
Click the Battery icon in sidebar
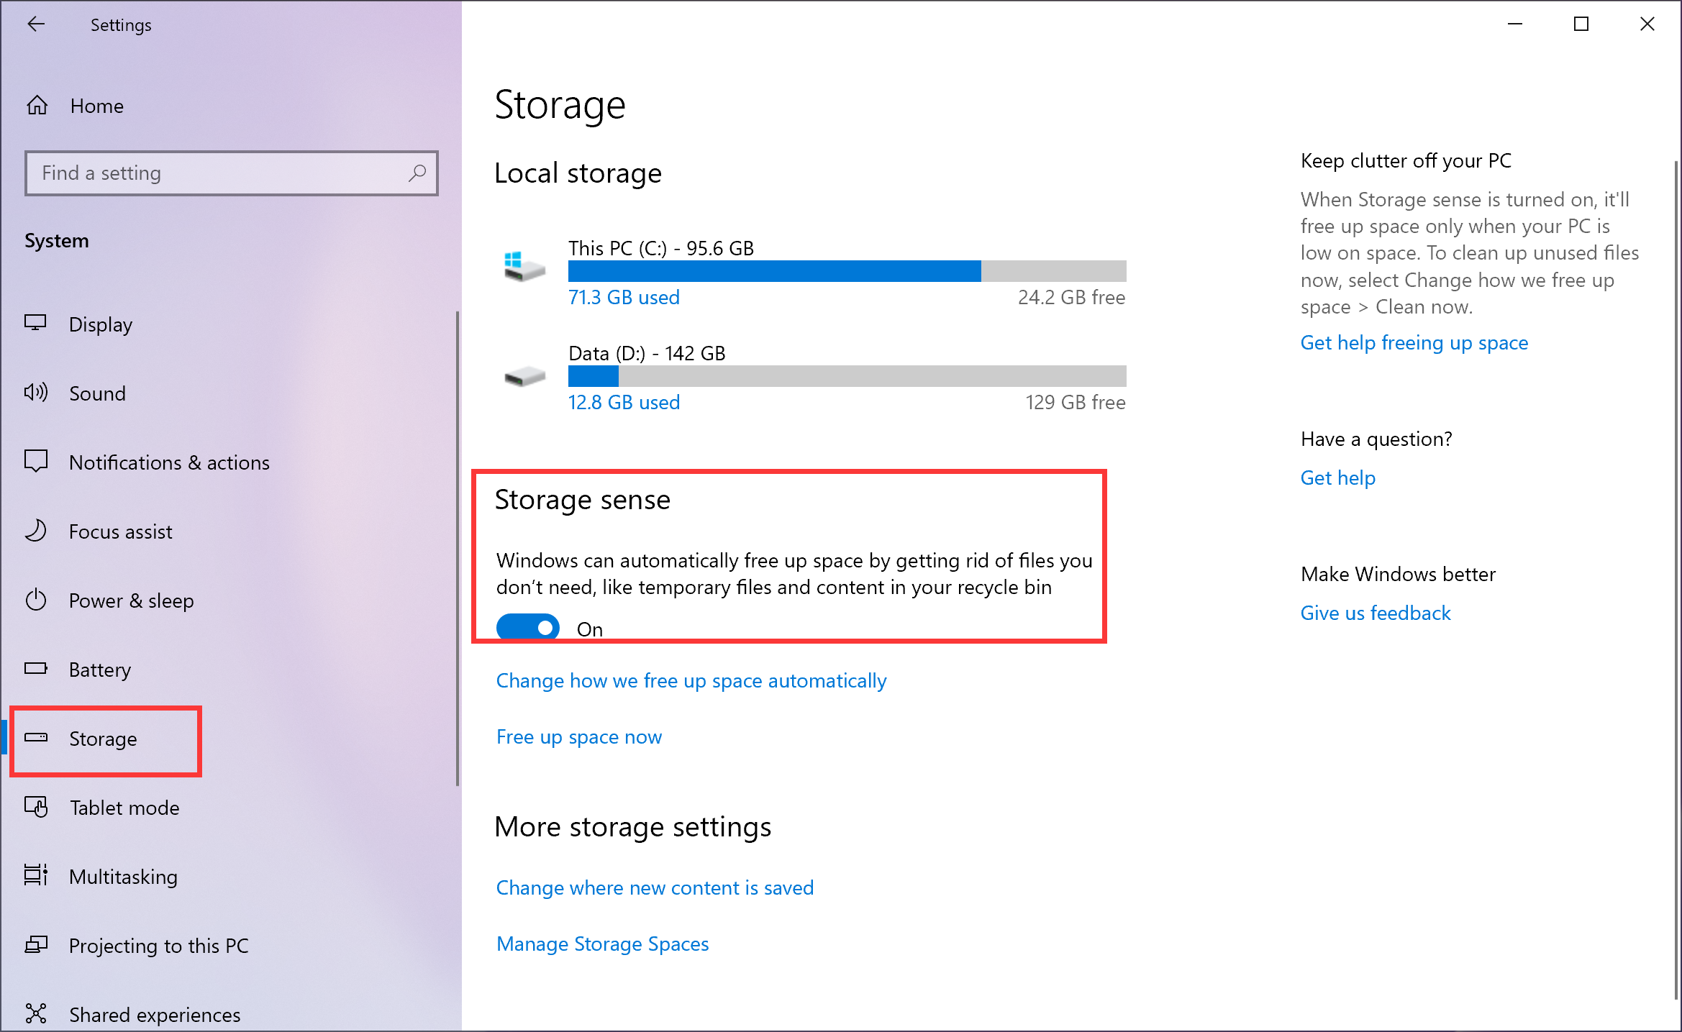click(x=36, y=669)
